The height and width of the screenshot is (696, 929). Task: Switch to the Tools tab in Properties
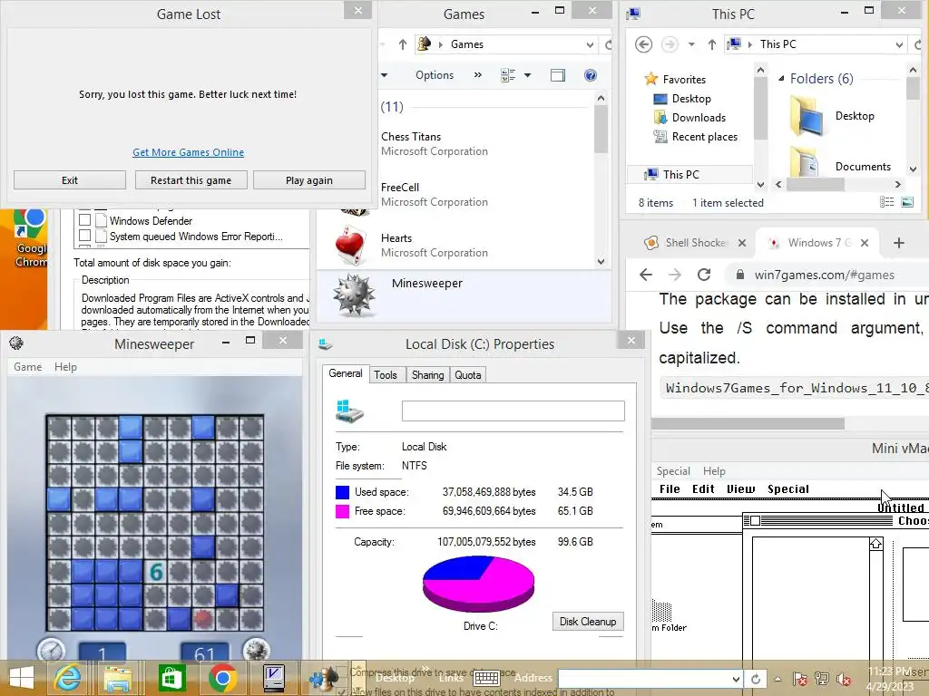tap(385, 374)
